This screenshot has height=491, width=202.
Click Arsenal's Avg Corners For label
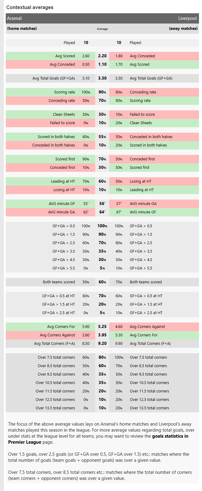tap(61, 326)
